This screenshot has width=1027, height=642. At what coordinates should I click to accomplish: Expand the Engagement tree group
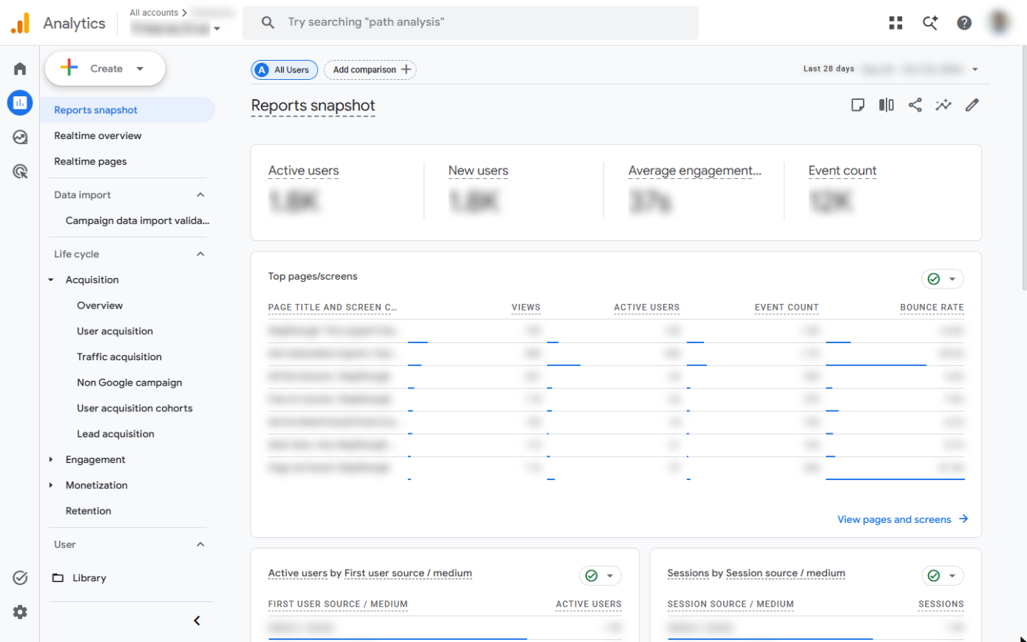[x=51, y=460]
